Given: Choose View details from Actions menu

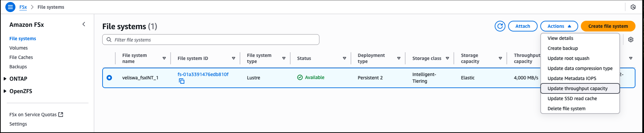Looking at the screenshot, I should tap(580, 38).
